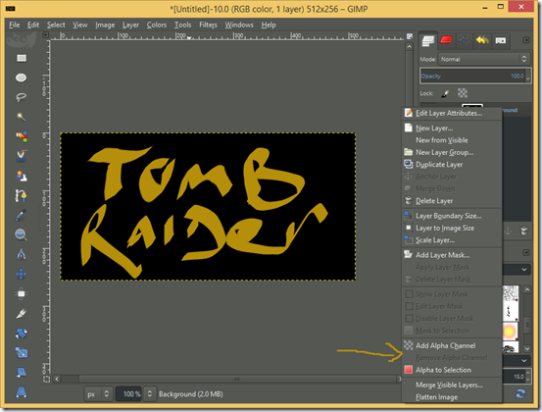Screen dimensions: 542x412
Task: Open the lower dock configuration menu button
Action: coord(525,252)
